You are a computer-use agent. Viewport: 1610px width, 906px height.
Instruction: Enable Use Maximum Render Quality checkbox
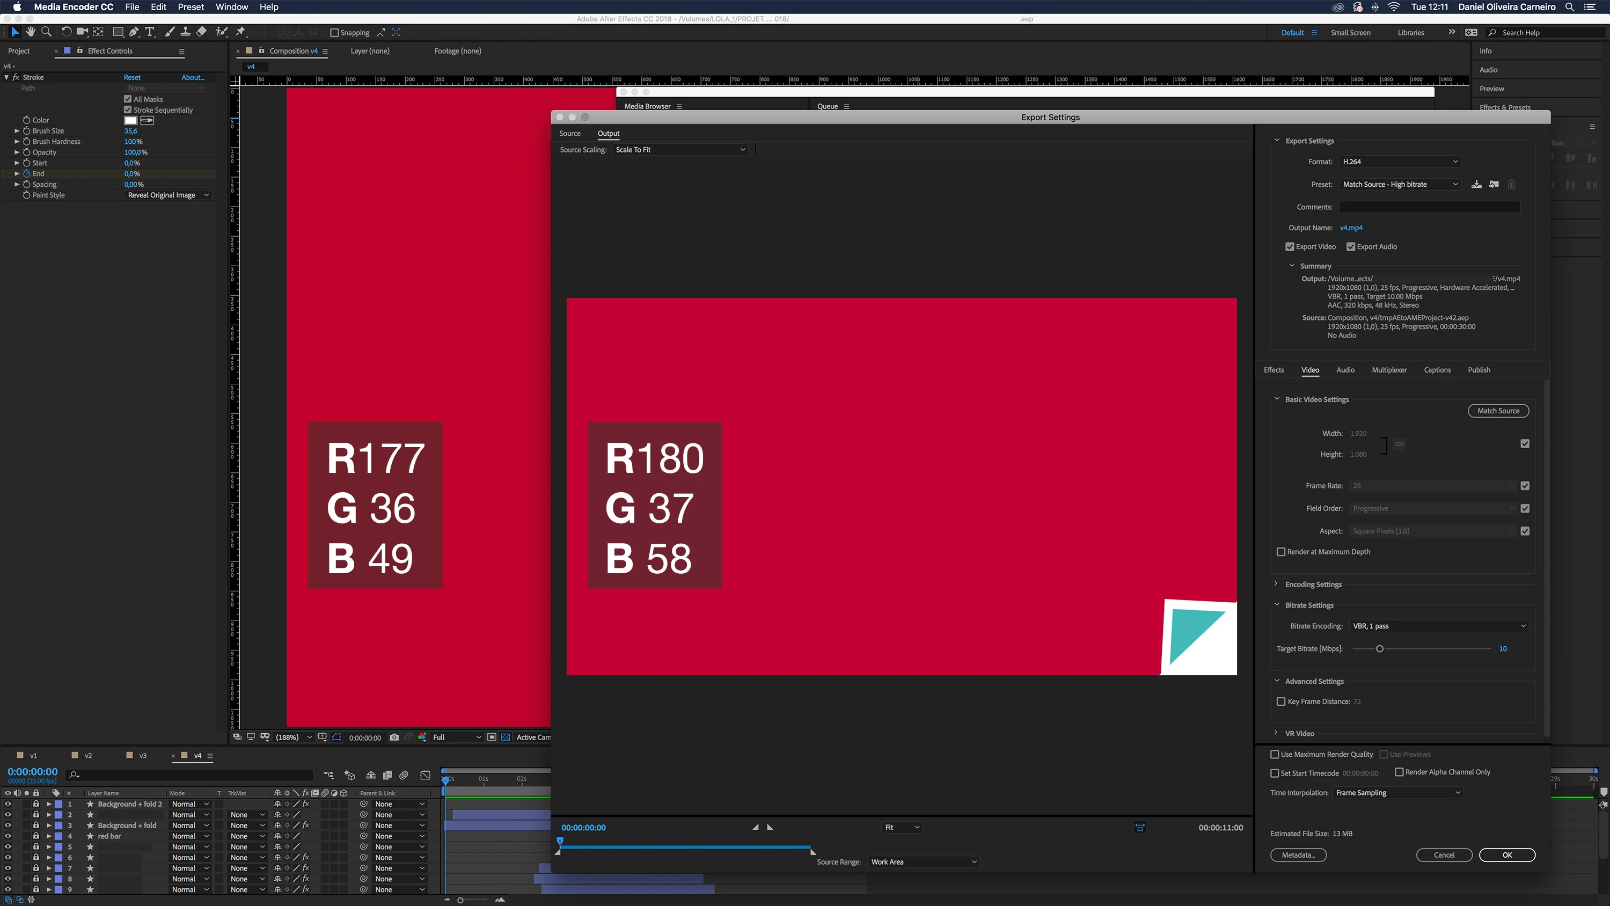pos(1275,755)
